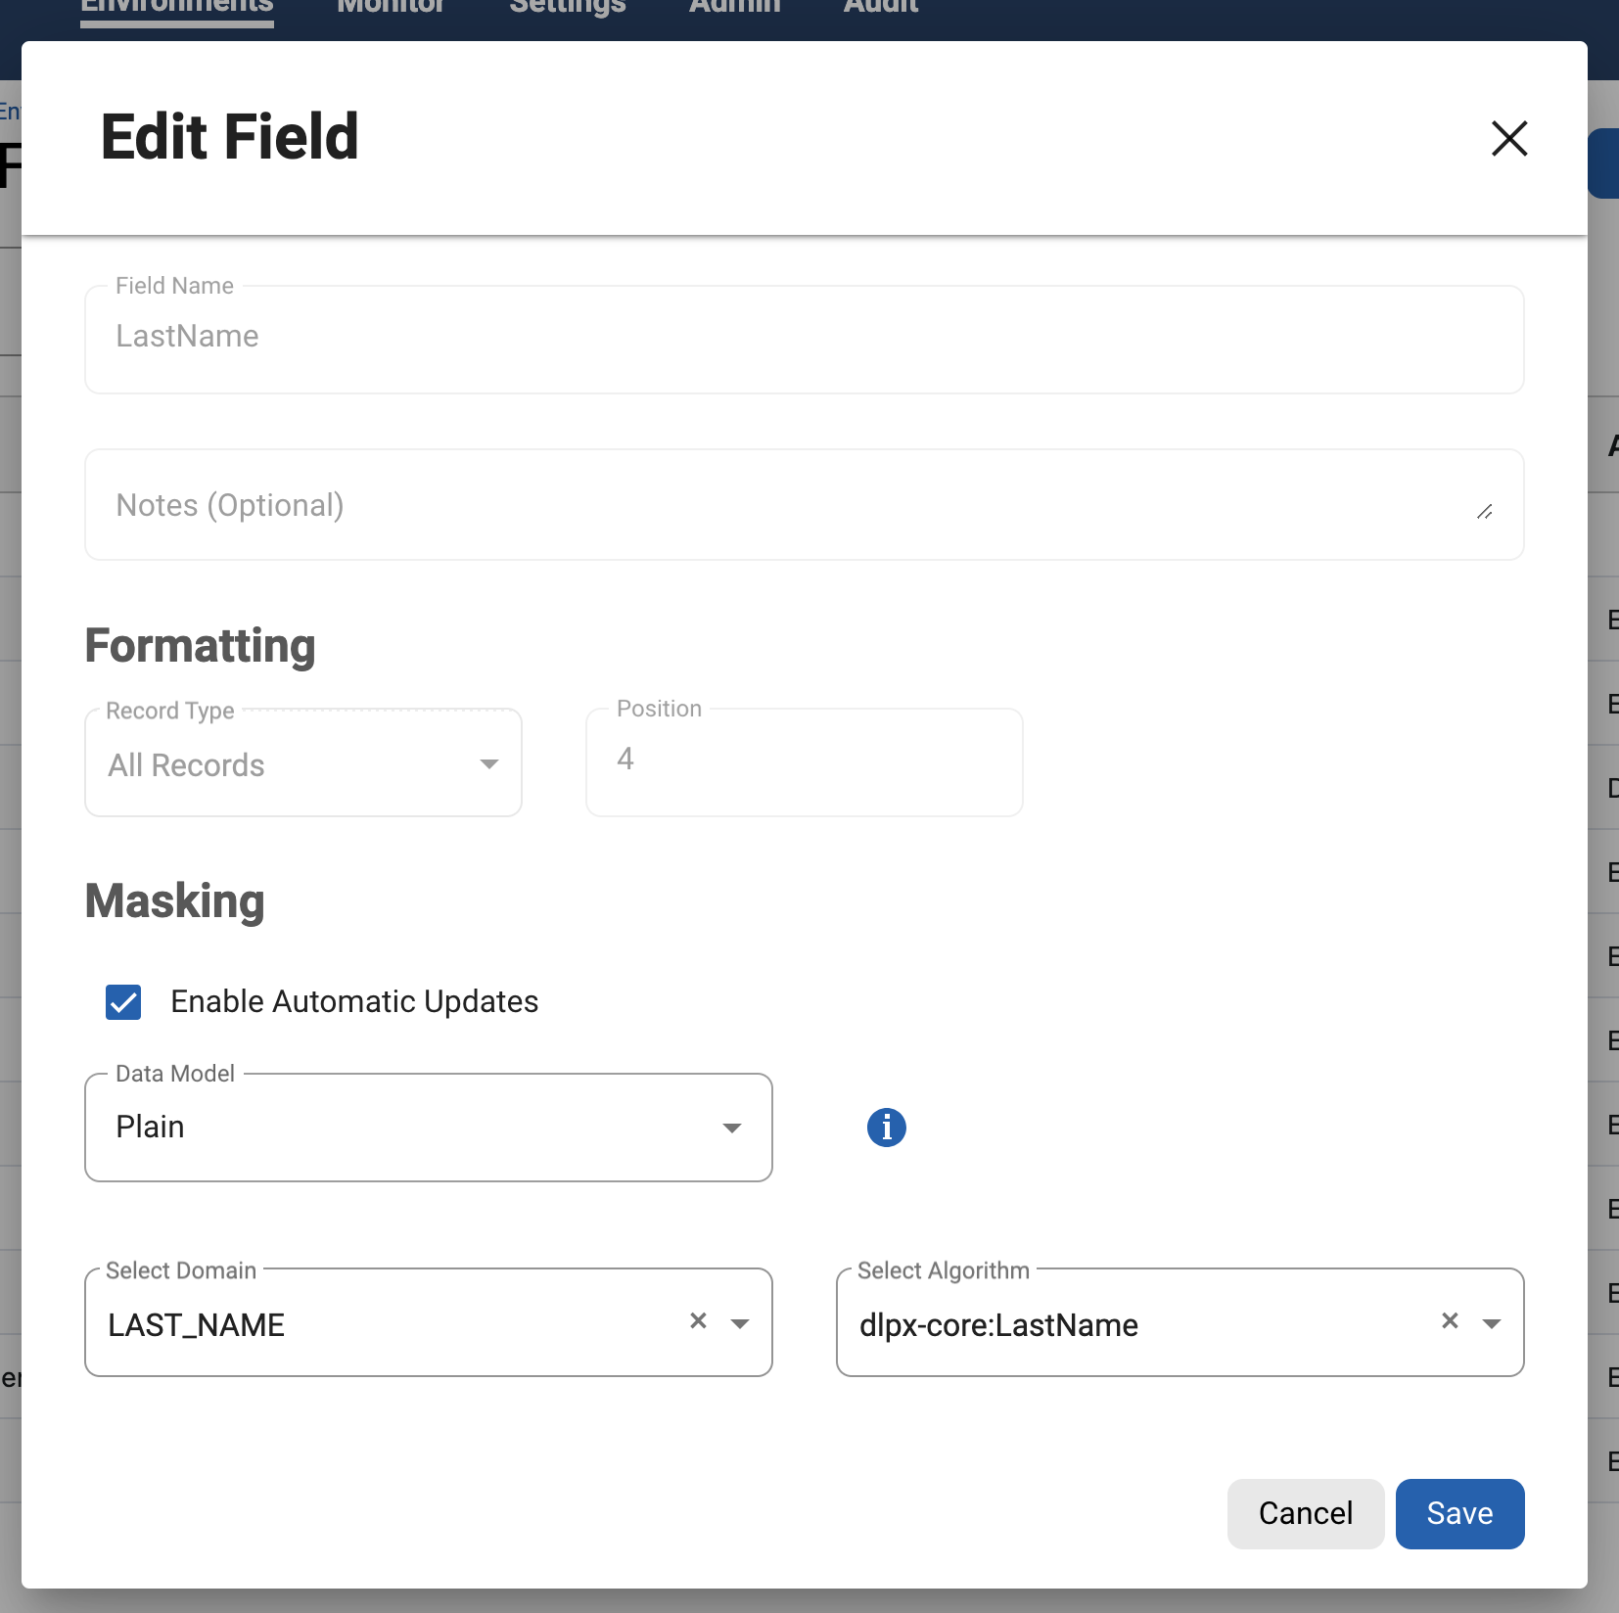The width and height of the screenshot is (1619, 1613).
Task: Click the Position field
Action: pos(805,762)
